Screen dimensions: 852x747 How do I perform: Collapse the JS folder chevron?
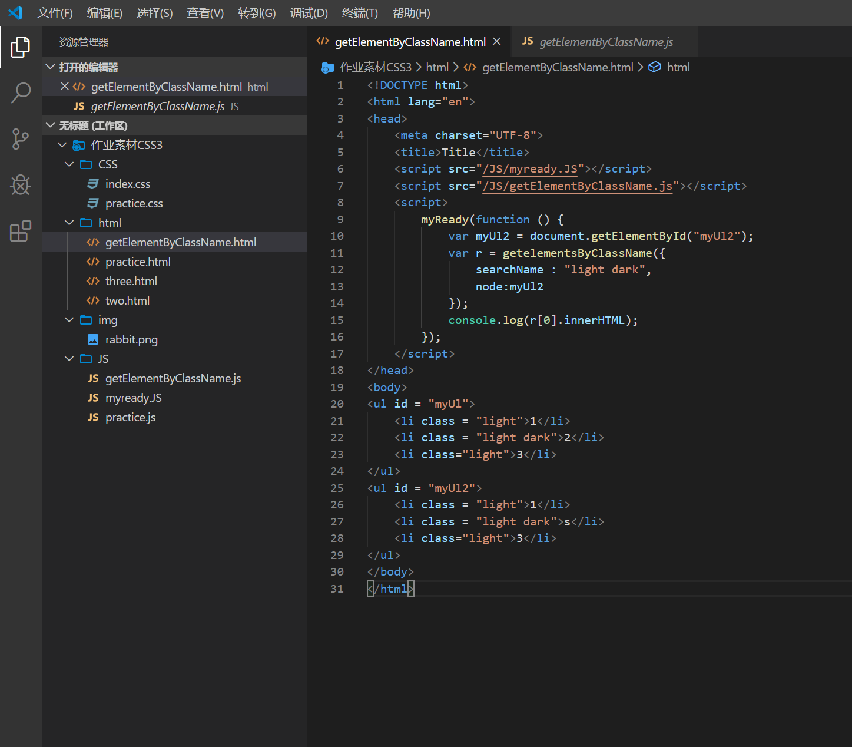point(69,359)
